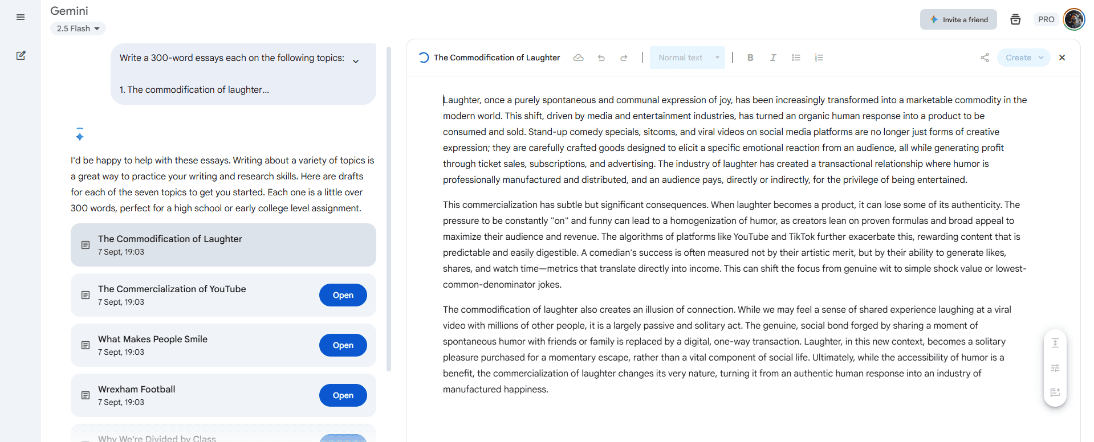Open the Normal text style dropdown

pyautogui.click(x=688, y=58)
